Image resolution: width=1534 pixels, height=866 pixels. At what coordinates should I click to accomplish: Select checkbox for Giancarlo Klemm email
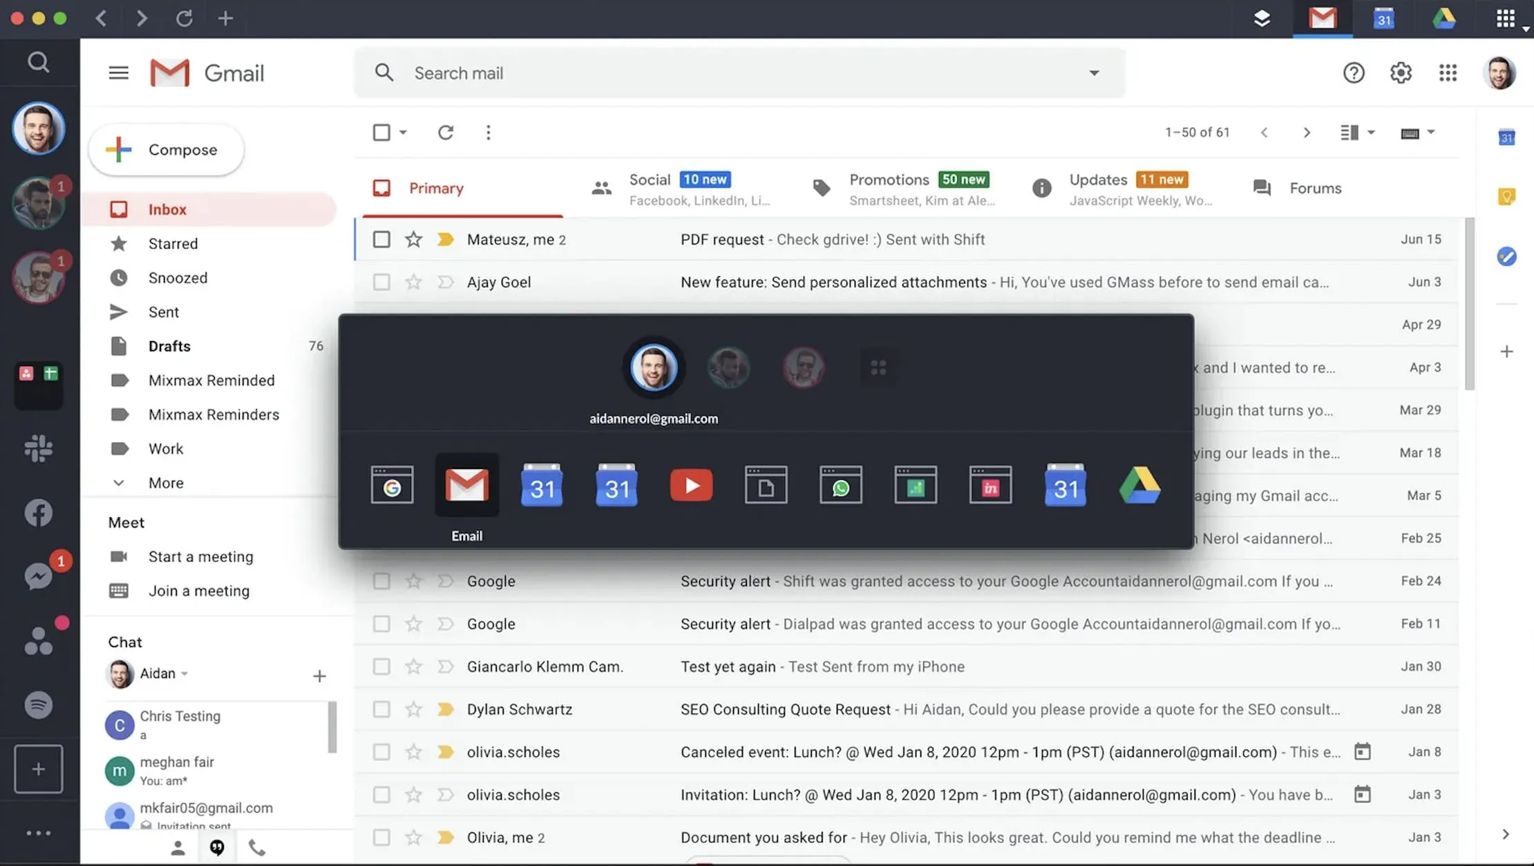tap(381, 666)
